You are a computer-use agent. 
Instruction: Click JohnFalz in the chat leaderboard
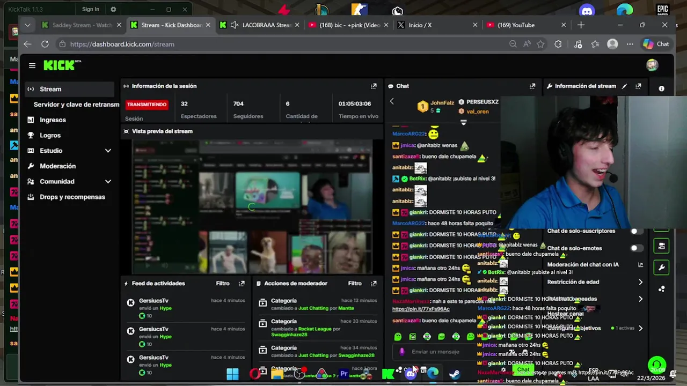442,102
